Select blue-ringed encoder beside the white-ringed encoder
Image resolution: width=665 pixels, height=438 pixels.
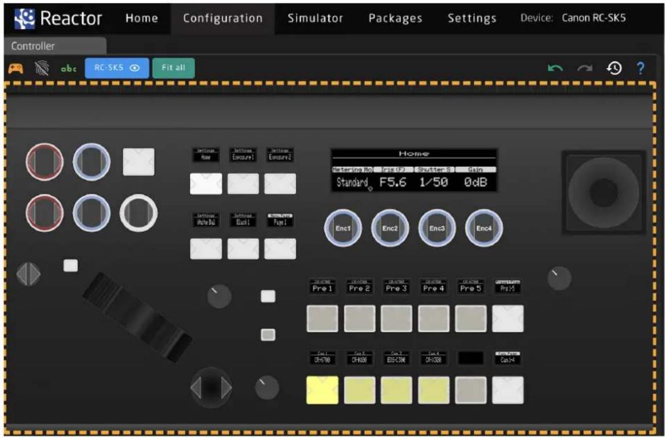click(x=92, y=213)
